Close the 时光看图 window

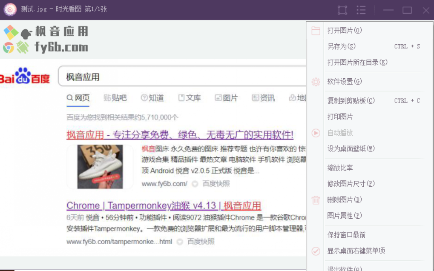[426, 10]
